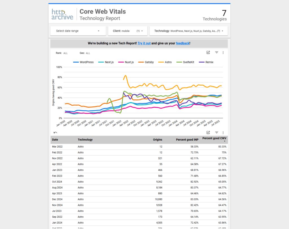The width and height of the screenshot is (289, 229).
Task: Click 72.73% INP value
Action: pyautogui.click(x=194, y=152)
